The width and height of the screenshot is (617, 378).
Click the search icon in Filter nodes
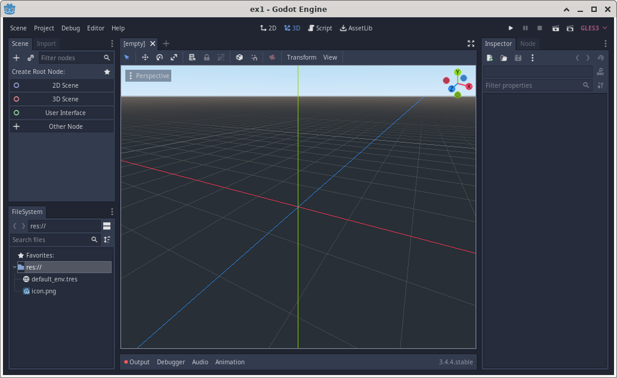coord(107,58)
